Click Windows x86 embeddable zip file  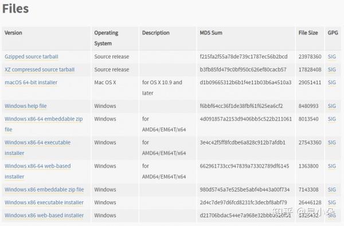pyautogui.click(x=44, y=190)
